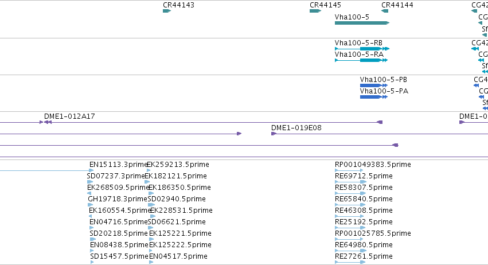
Task: Click the EK125221.5prime label
Action: click(180, 233)
